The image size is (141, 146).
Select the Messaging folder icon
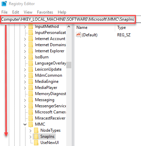[31, 100]
